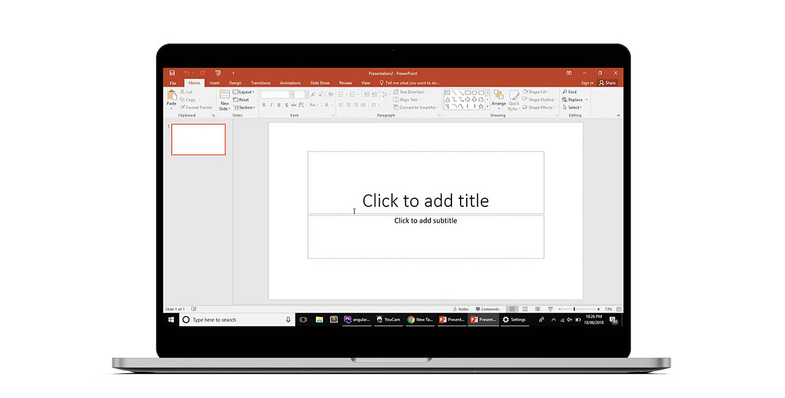
Task: Click the Save icon in the title bar
Action: click(x=172, y=73)
